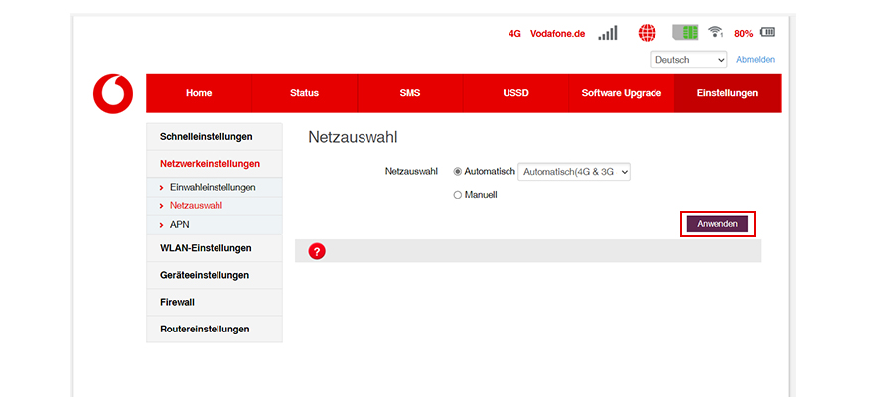
Task: Go to the Status tab
Action: (x=304, y=93)
